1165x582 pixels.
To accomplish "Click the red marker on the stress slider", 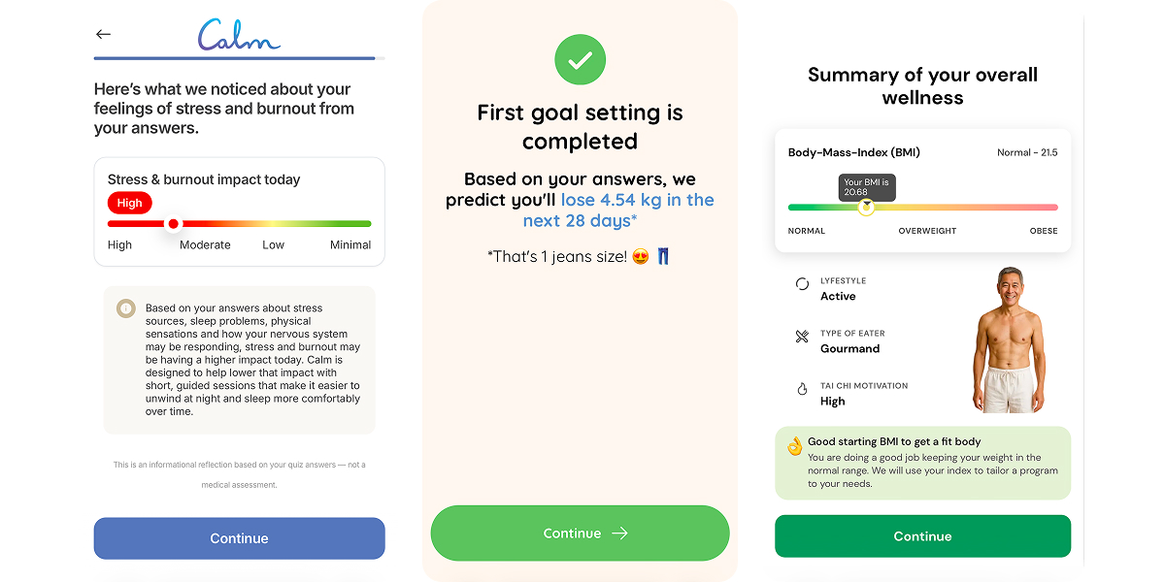I will tap(173, 223).
